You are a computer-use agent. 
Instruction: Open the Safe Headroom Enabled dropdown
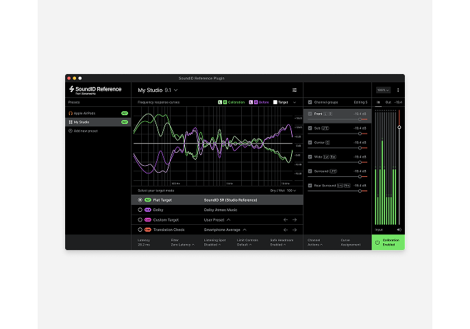pos(282,243)
